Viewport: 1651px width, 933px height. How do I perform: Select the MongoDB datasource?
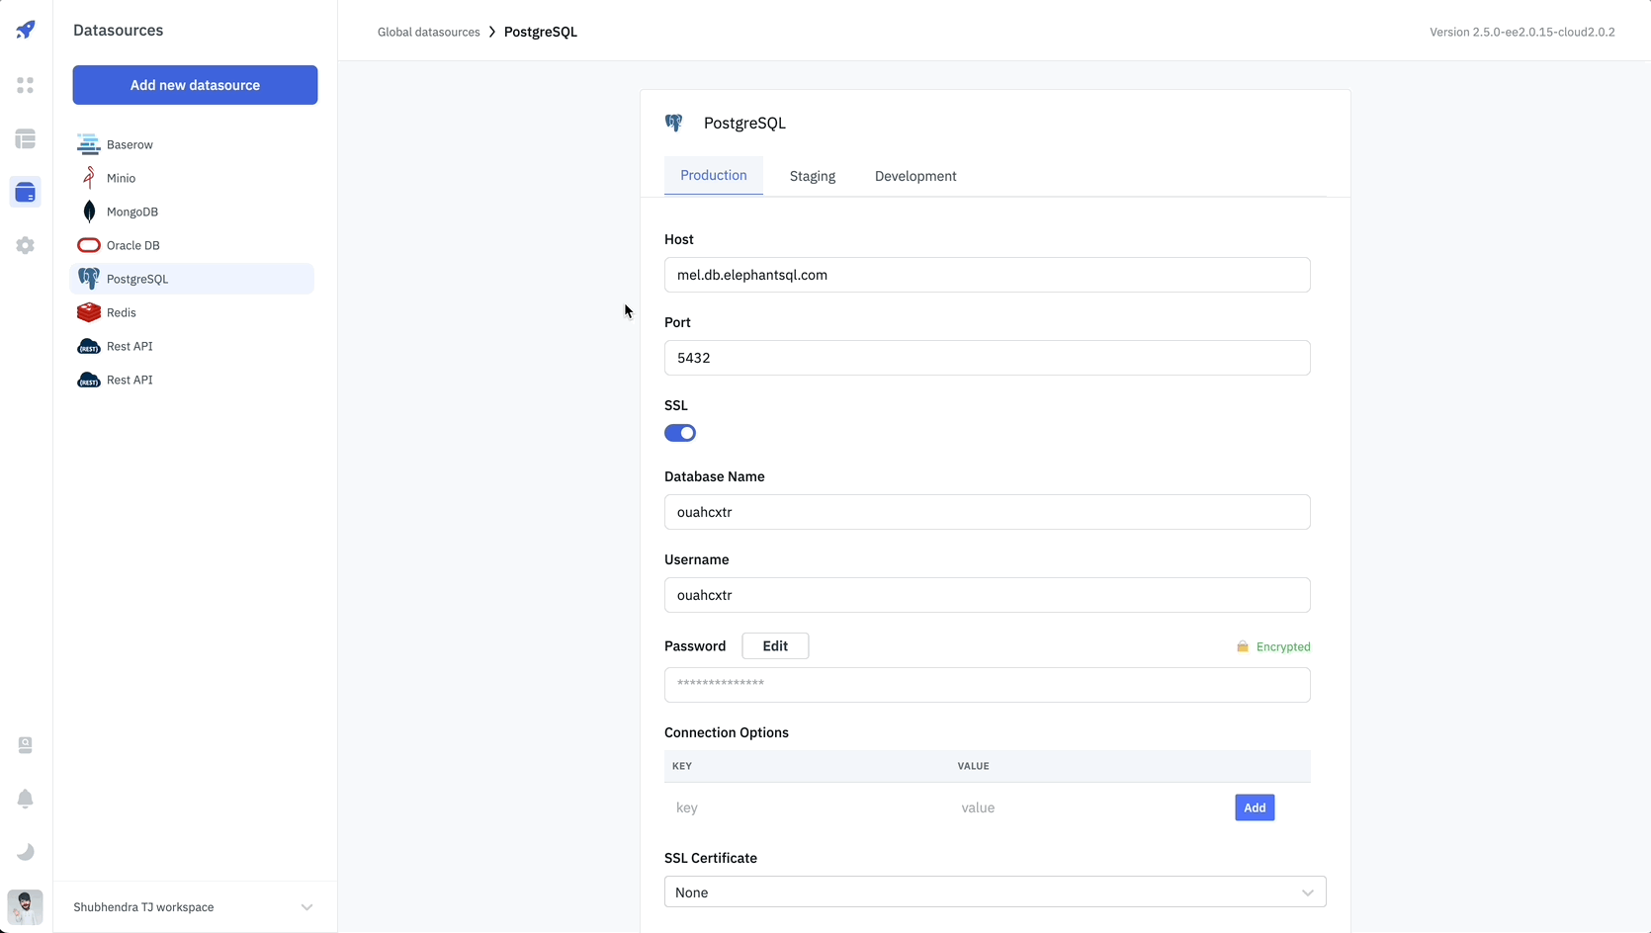pos(132,212)
